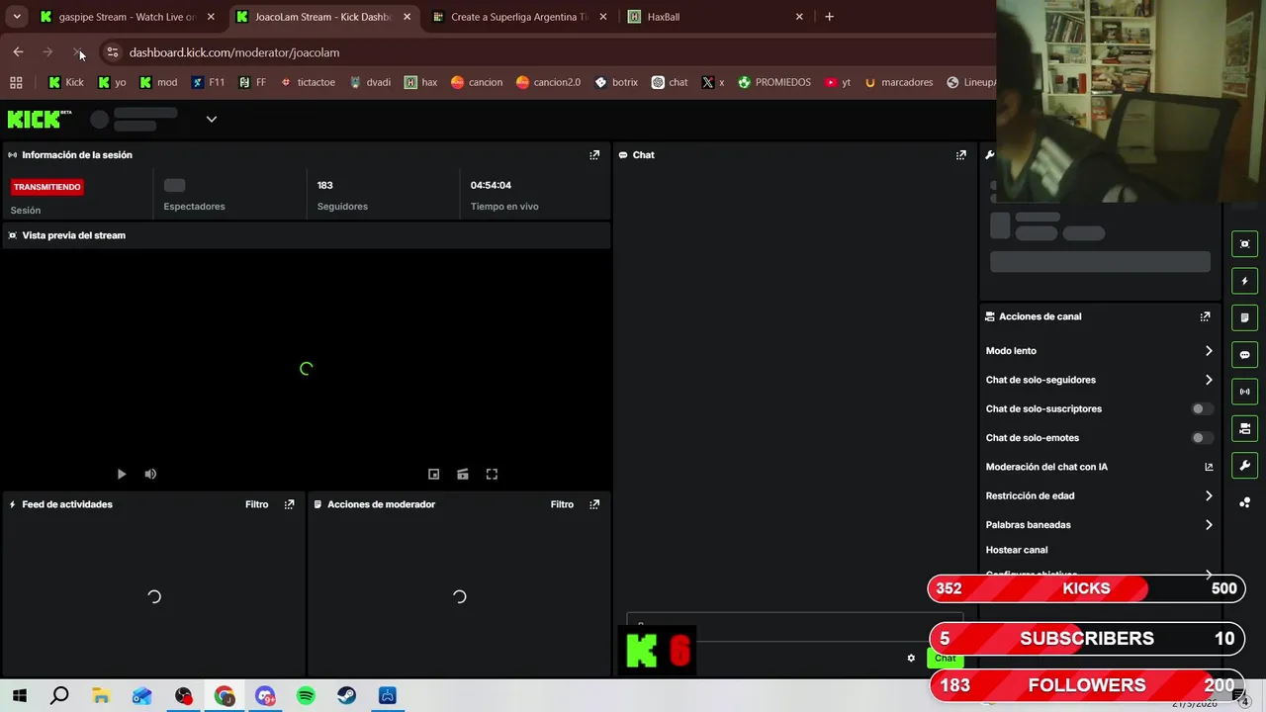
Task: Click the notes document sidebar icon
Action: (1244, 317)
